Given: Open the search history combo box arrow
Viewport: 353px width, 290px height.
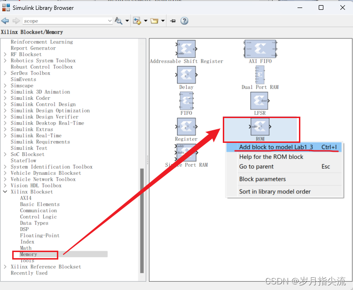Looking at the screenshot, I should coord(110,21).
